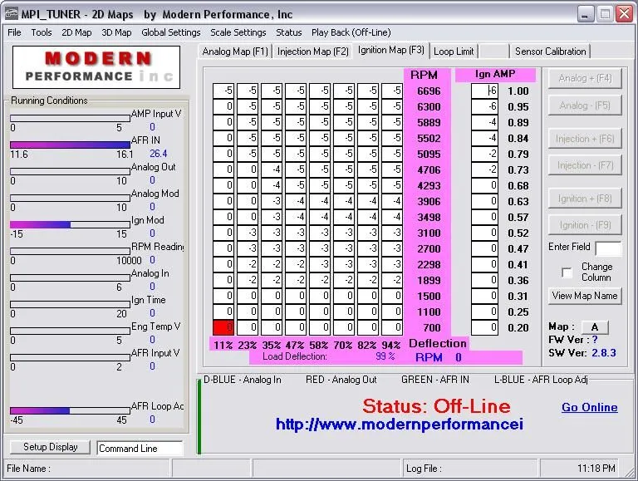
Task: Open Play Back (Off-Line) menu
Action: [x=351, y=32]
